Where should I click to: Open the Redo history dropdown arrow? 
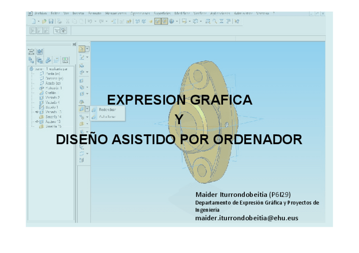pos(107,22)
